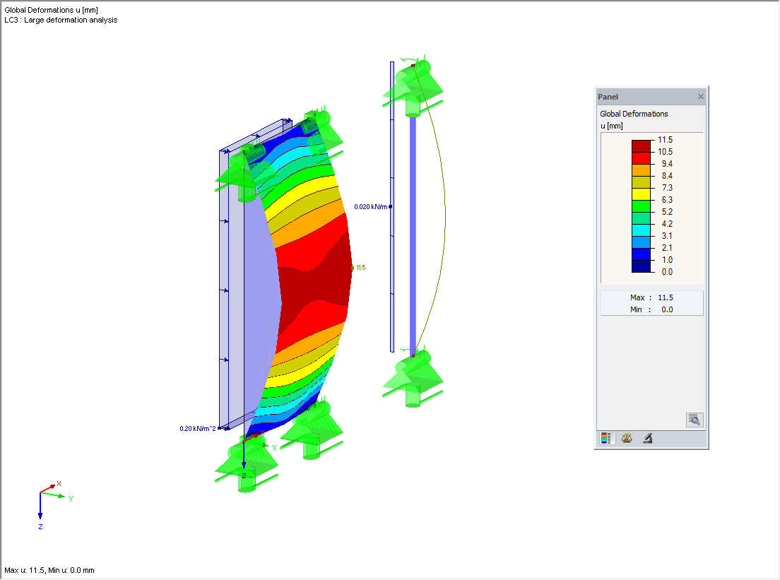Pick the olive 8.4 legend color
This screenshot has height=580, width=780.
click(642, 182)
